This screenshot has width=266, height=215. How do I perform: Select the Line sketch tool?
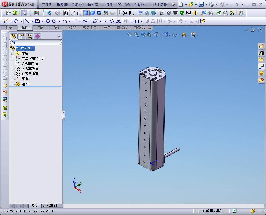pos(27,21)
